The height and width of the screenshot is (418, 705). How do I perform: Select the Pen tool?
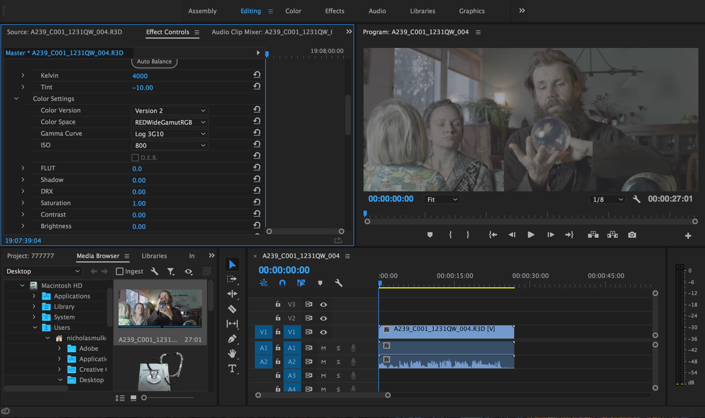[x=232, y=339]
